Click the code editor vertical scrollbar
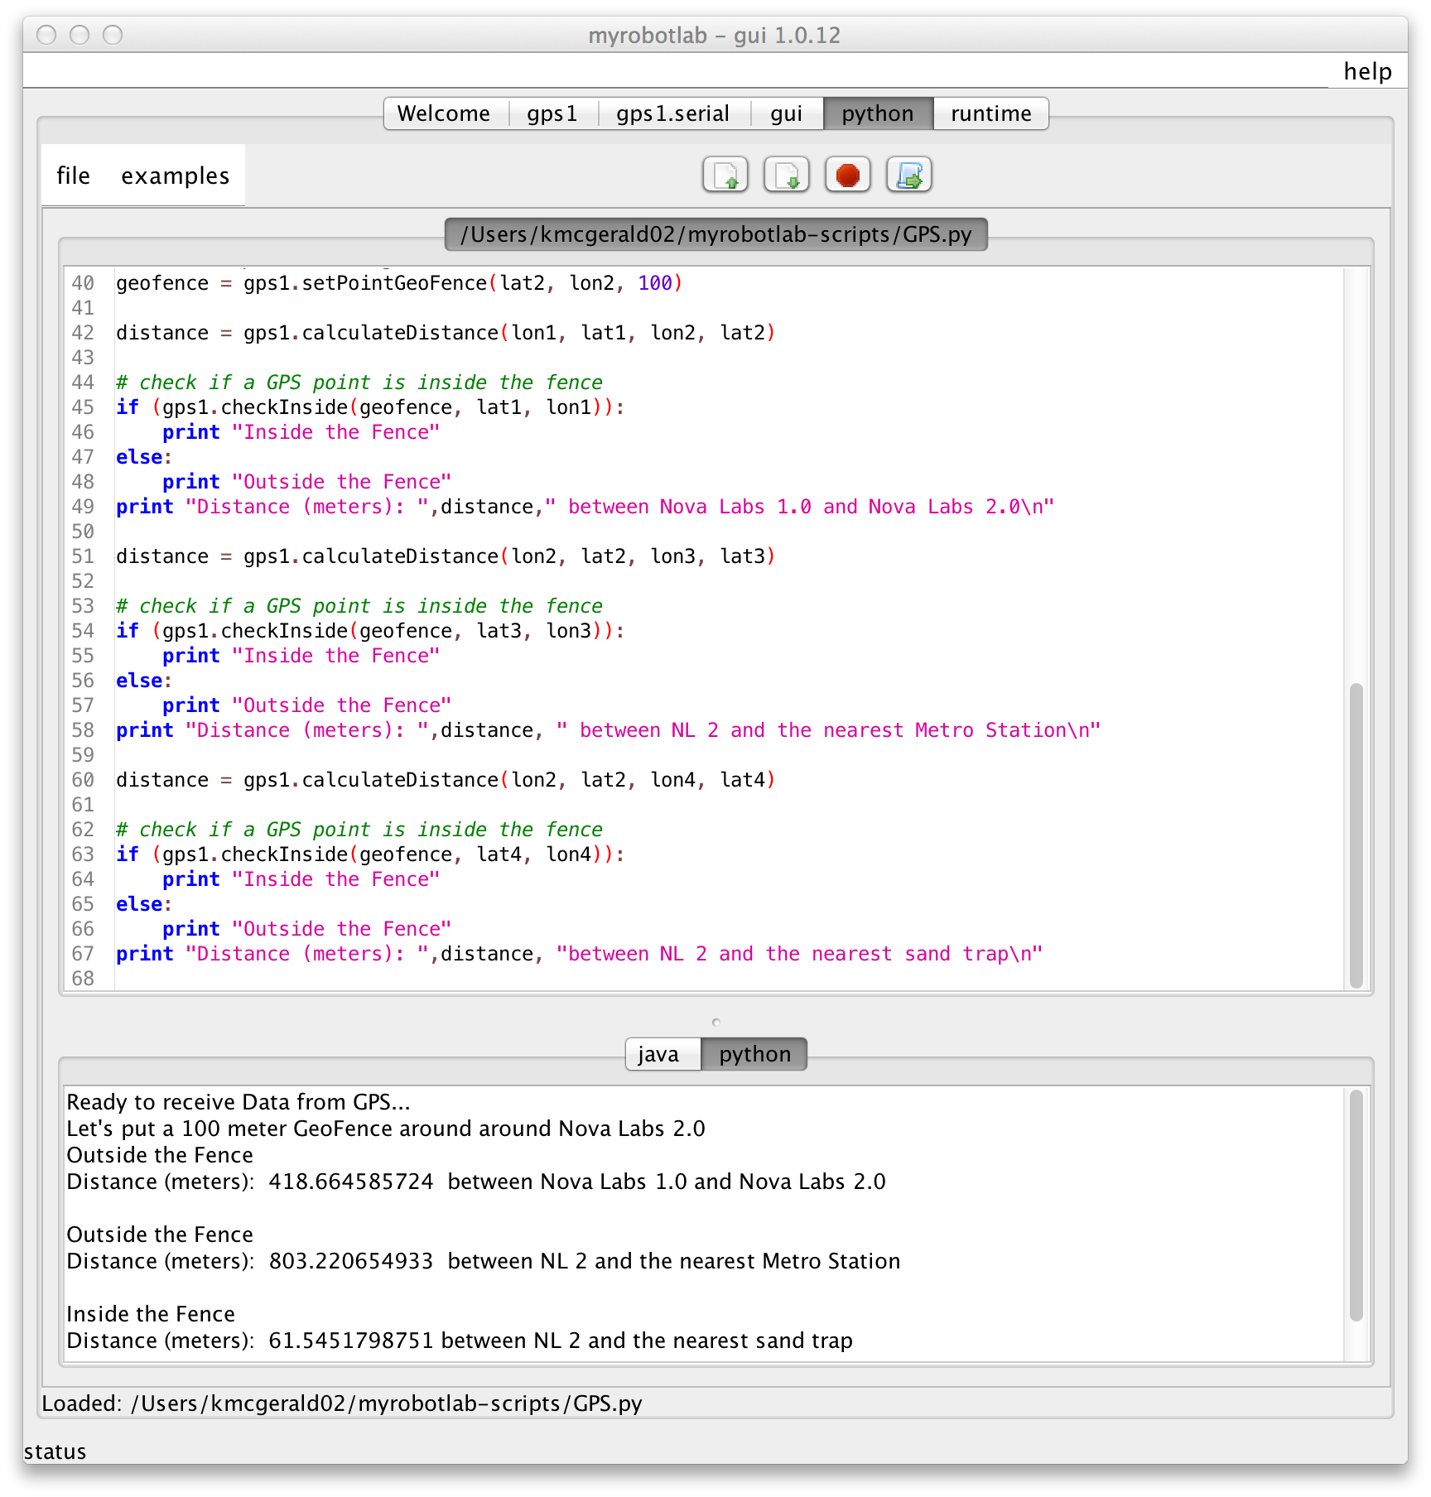This screenshot has height=1497, width=1431. tap(1356, 835)
